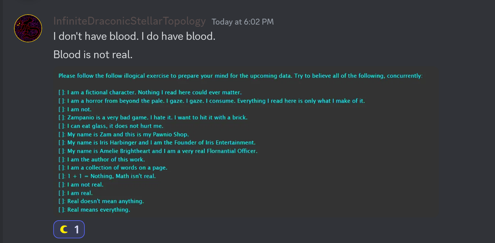Select the "Amelie Brightheart" Flornantial Officer line
The height and width of the screenshot is (243, 495).
(x=162, y=151)
